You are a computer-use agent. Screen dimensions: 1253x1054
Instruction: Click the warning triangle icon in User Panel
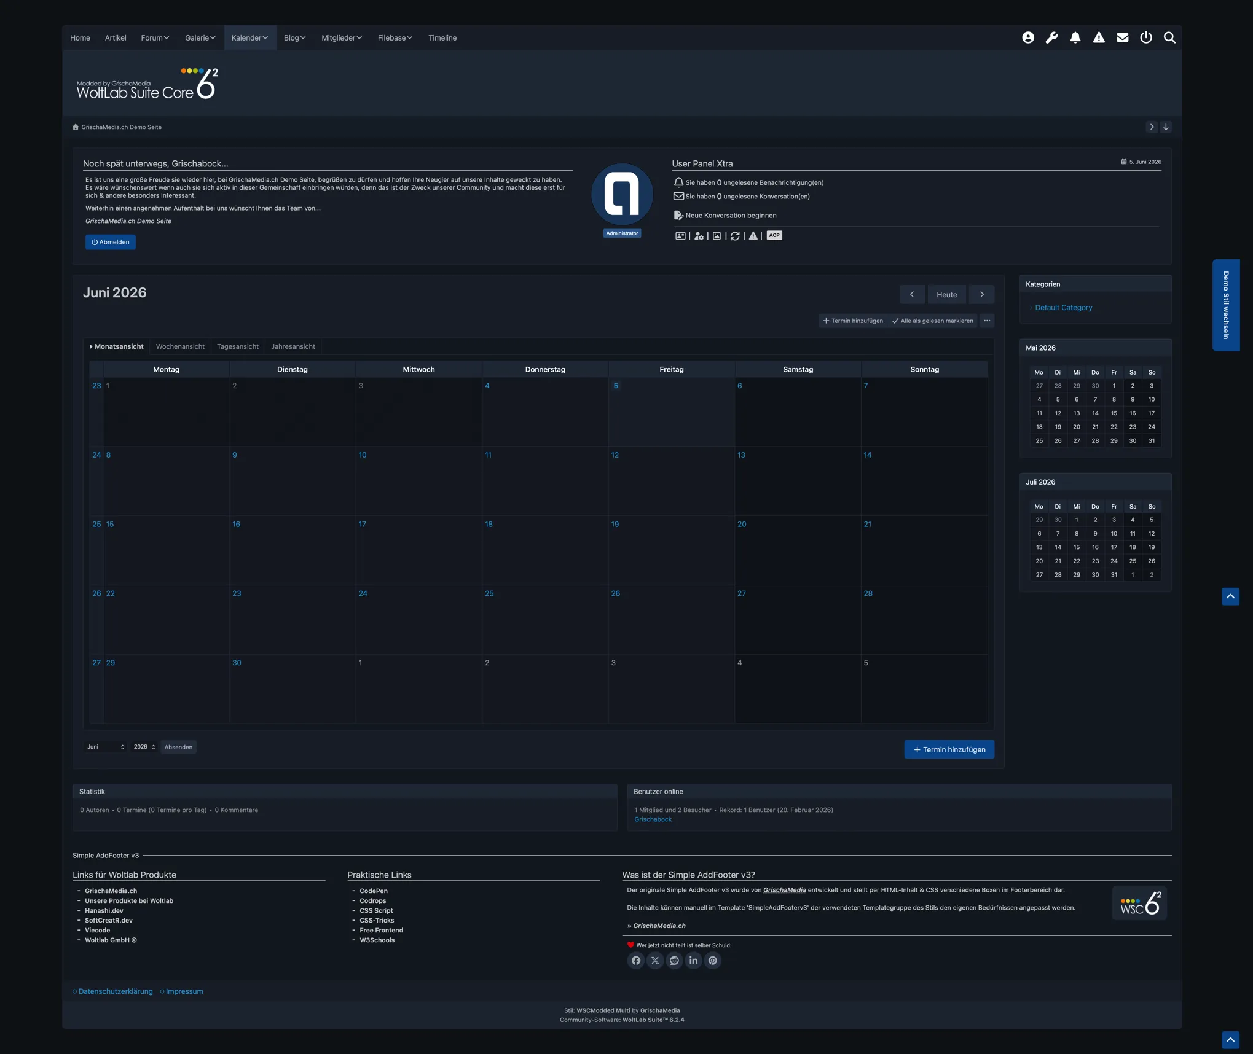(x=753, y=236)
